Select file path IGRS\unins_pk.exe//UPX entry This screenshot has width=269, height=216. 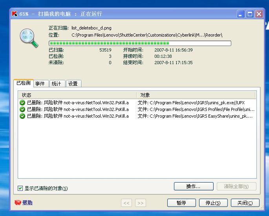pyautogui.click(x=191, y=103)
